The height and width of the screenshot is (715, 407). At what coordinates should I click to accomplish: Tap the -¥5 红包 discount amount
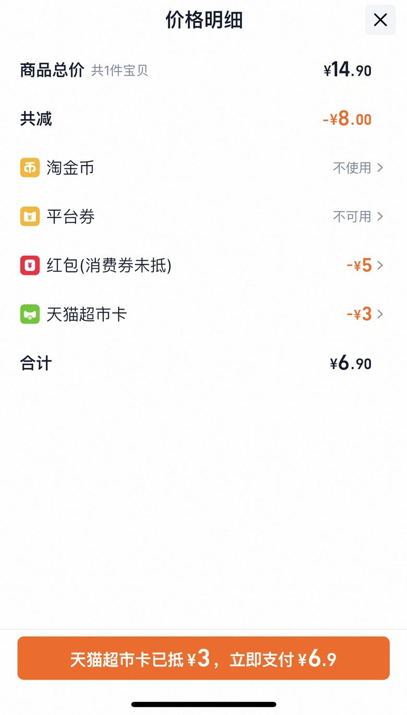coord(359,265)
